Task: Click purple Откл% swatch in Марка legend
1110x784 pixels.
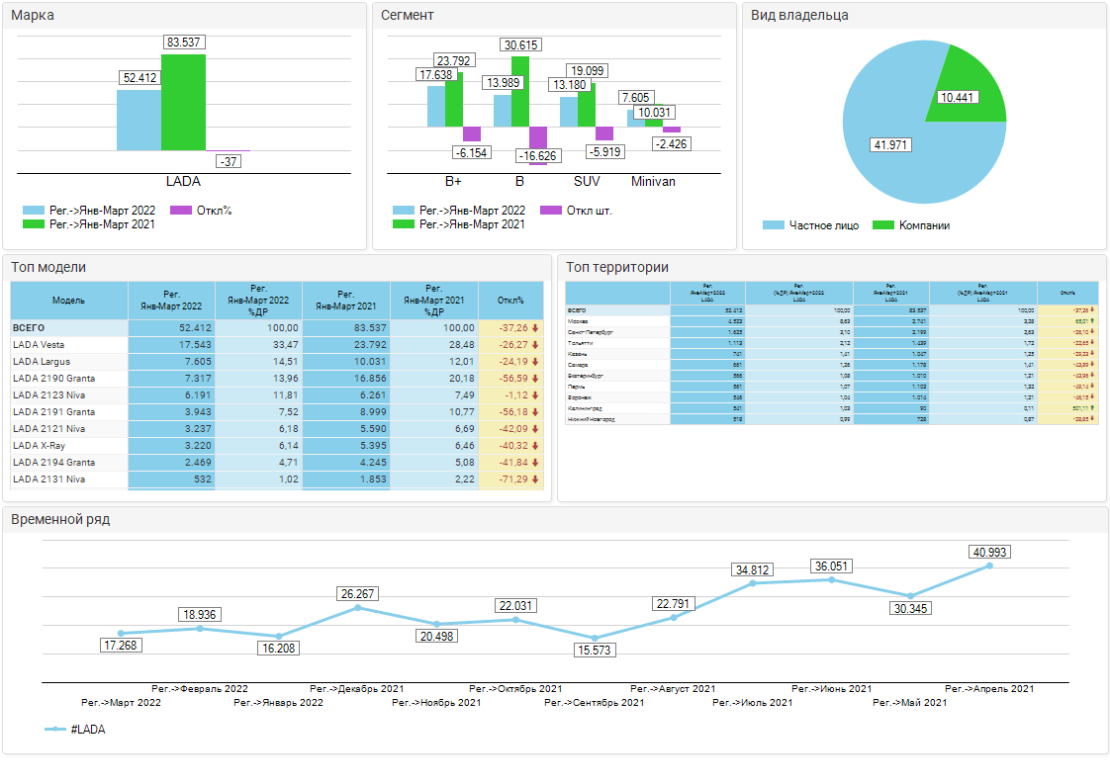Action: 181,211
